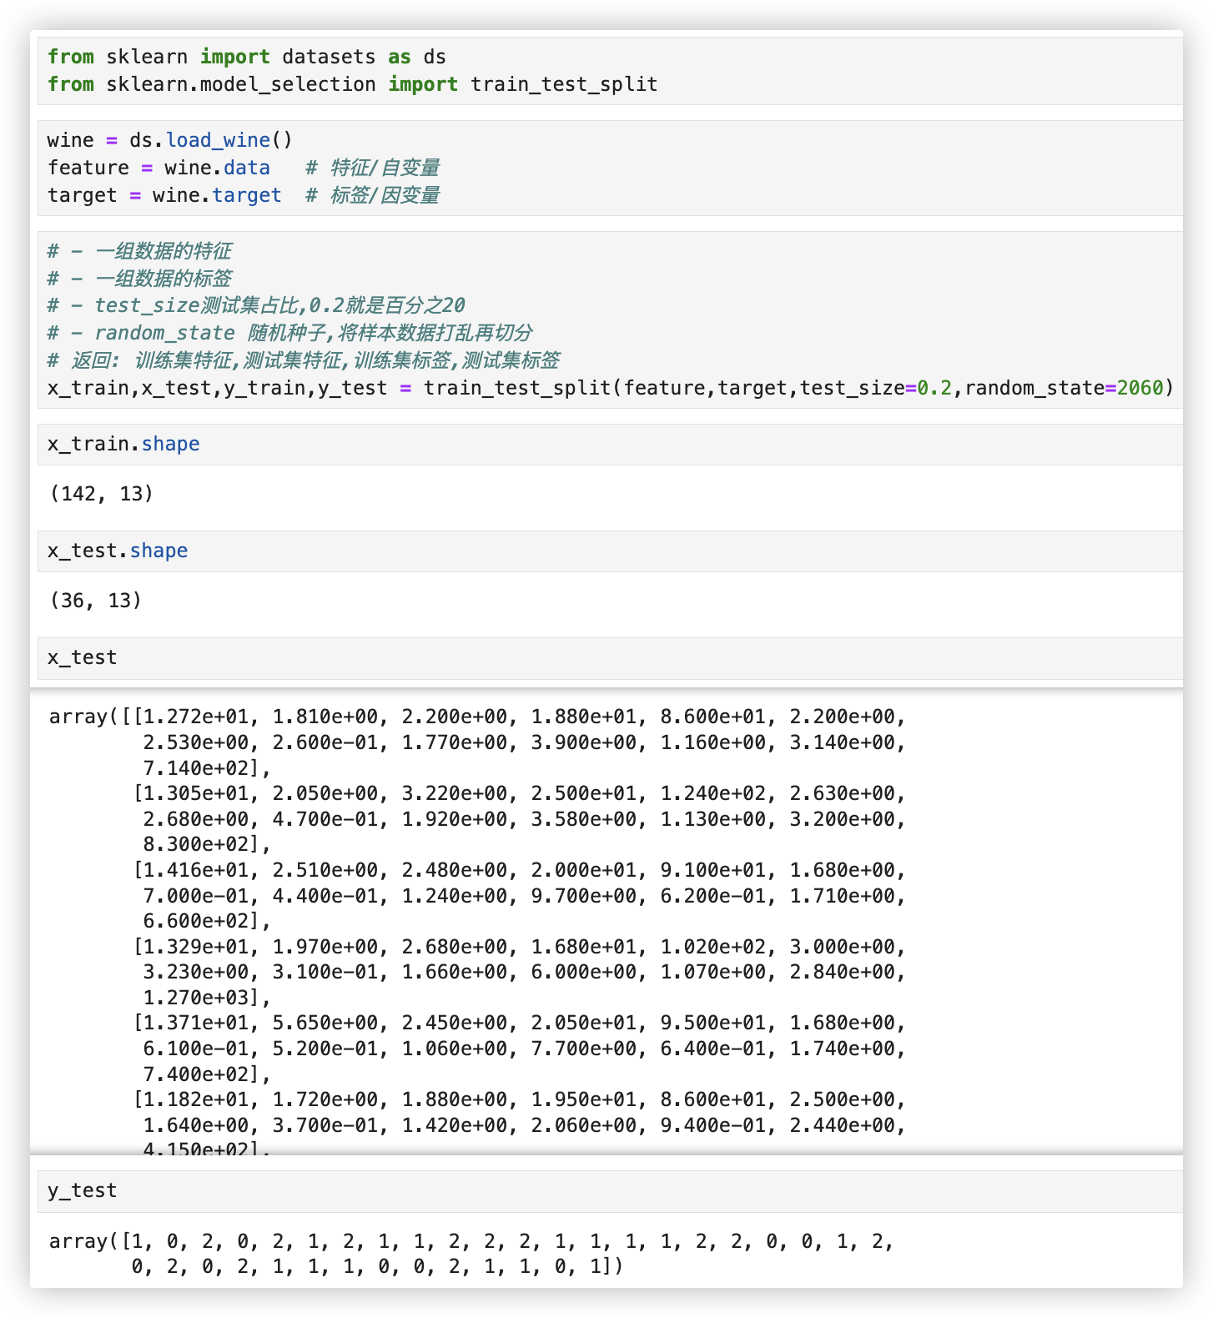
Task: Click the sklearn datasets import line
Action: tap(246, 57)
